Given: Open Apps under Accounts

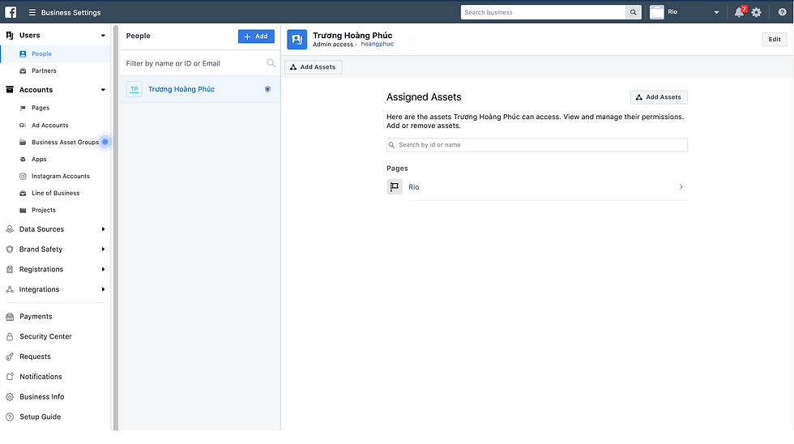Looking at the screenshot, I should point(39,159).
